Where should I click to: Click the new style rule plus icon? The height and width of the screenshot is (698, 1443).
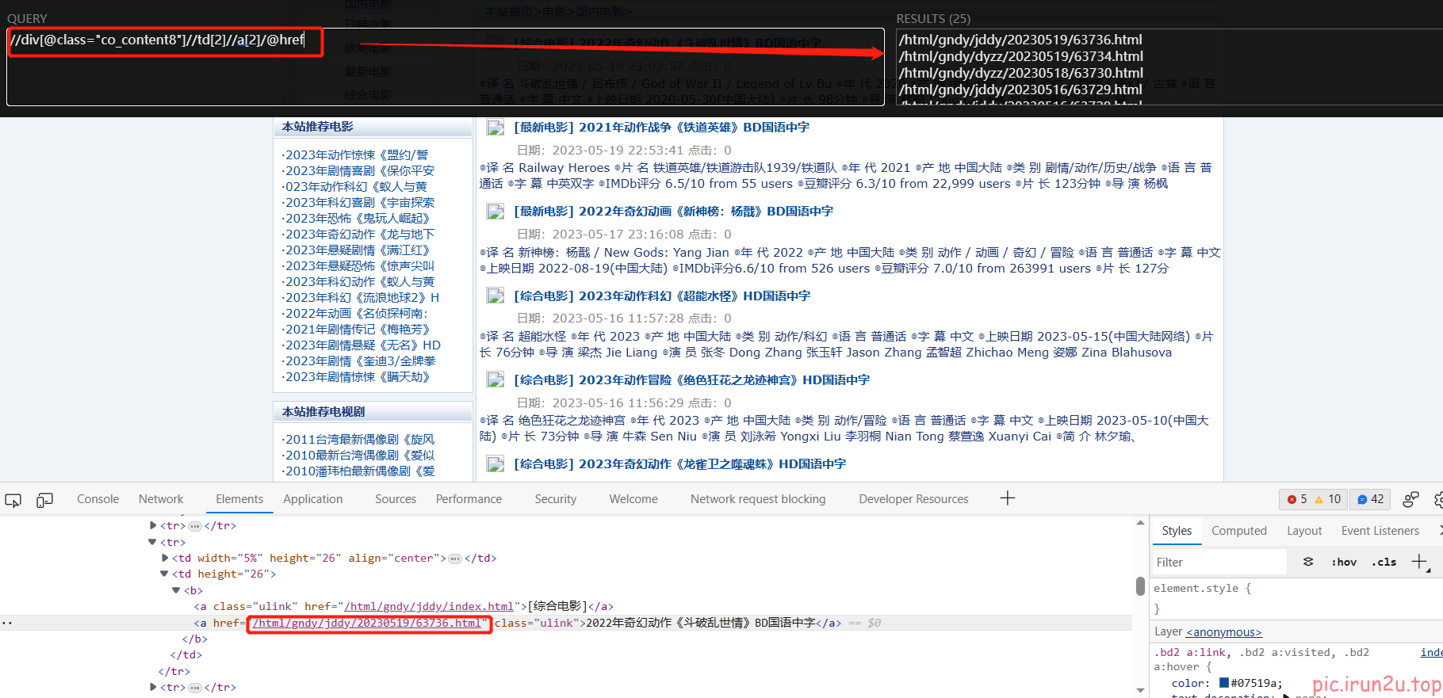1418,562
